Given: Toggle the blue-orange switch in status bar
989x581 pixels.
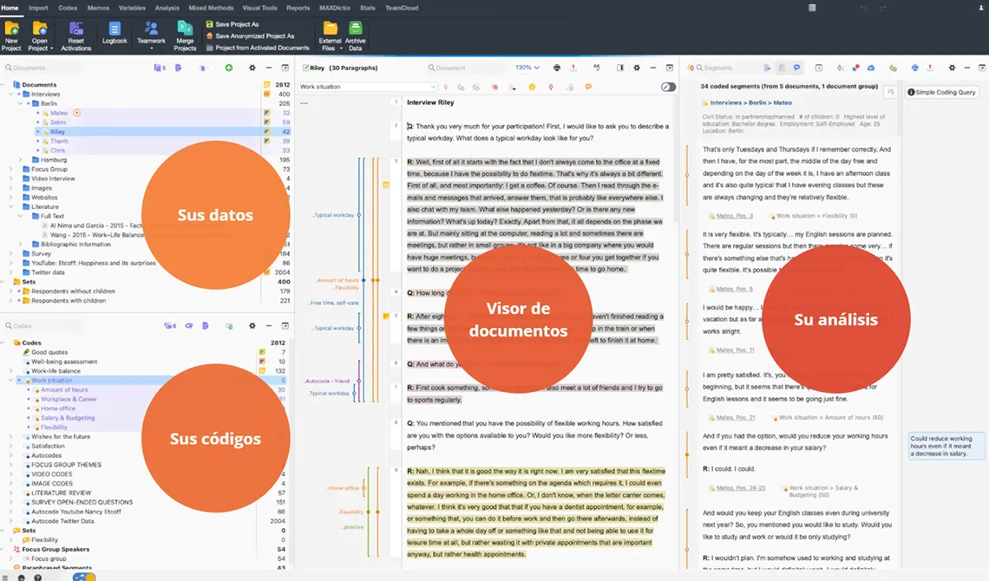Looking at the screenshot, I should coord(84,578).
